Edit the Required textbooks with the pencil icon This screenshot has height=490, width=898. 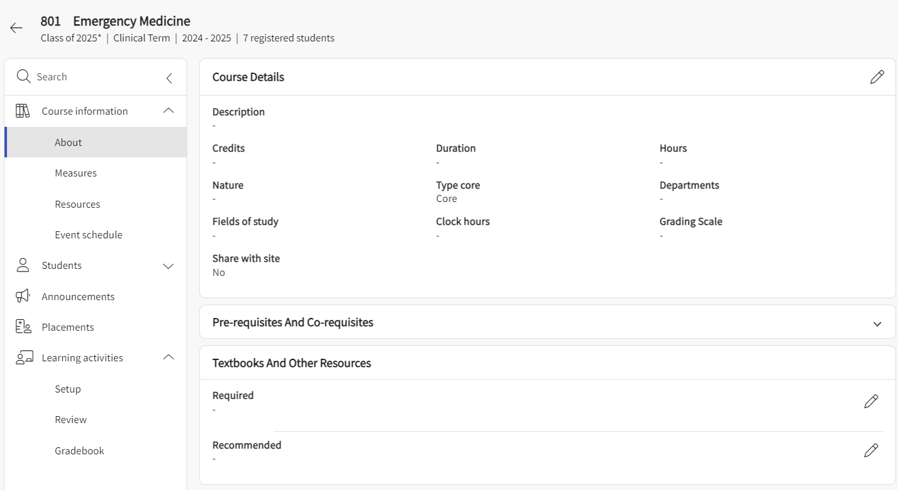tap(871, 401)
